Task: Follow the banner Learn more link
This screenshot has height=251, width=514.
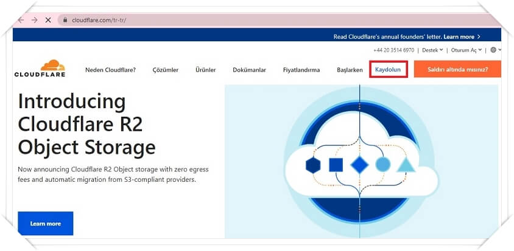Action: coord(462,36)
